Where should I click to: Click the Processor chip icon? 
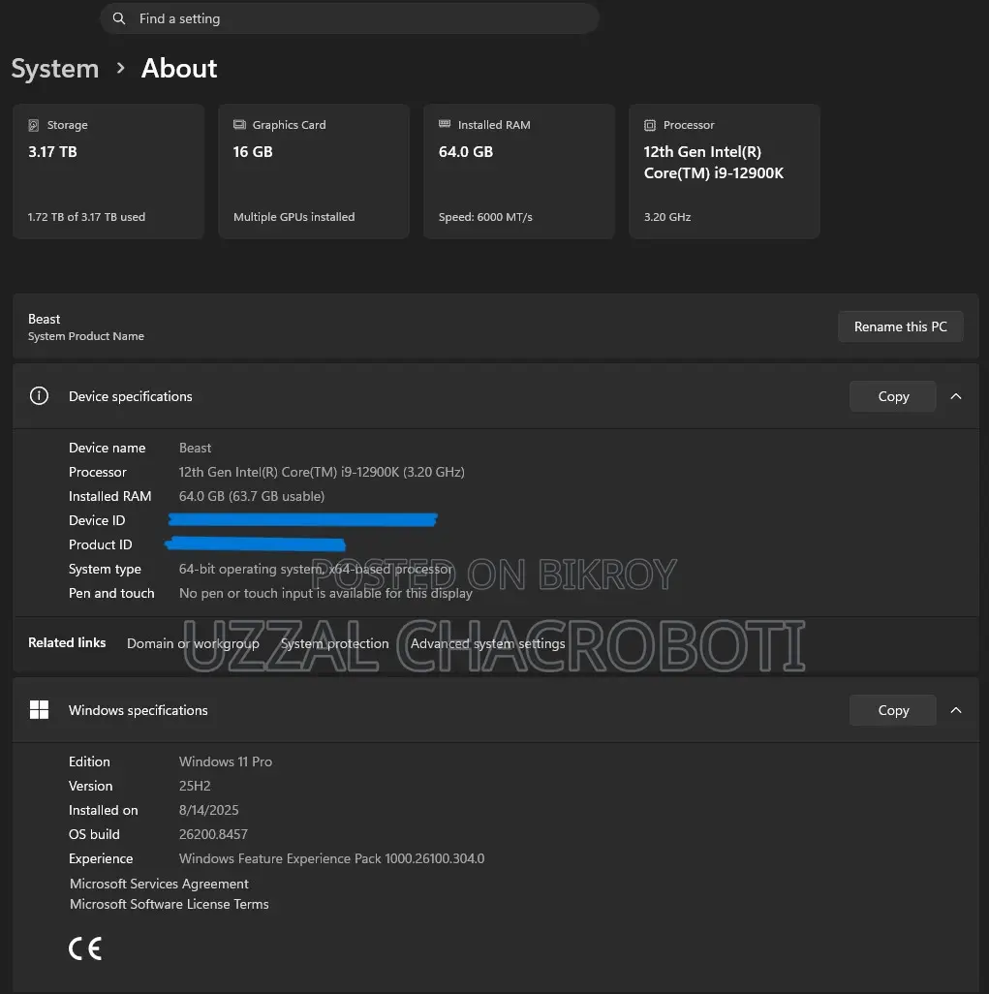click(x=650, y=125)
